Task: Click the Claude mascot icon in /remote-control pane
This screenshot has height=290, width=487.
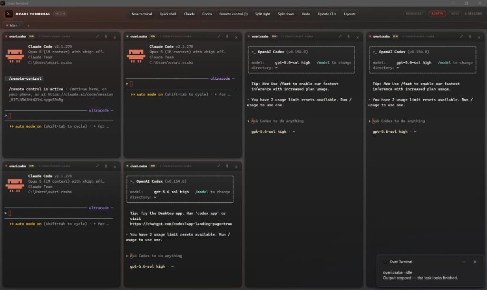Action: coord(15,56)
